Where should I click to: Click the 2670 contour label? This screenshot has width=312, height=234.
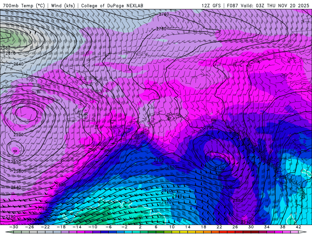[61, 185]
